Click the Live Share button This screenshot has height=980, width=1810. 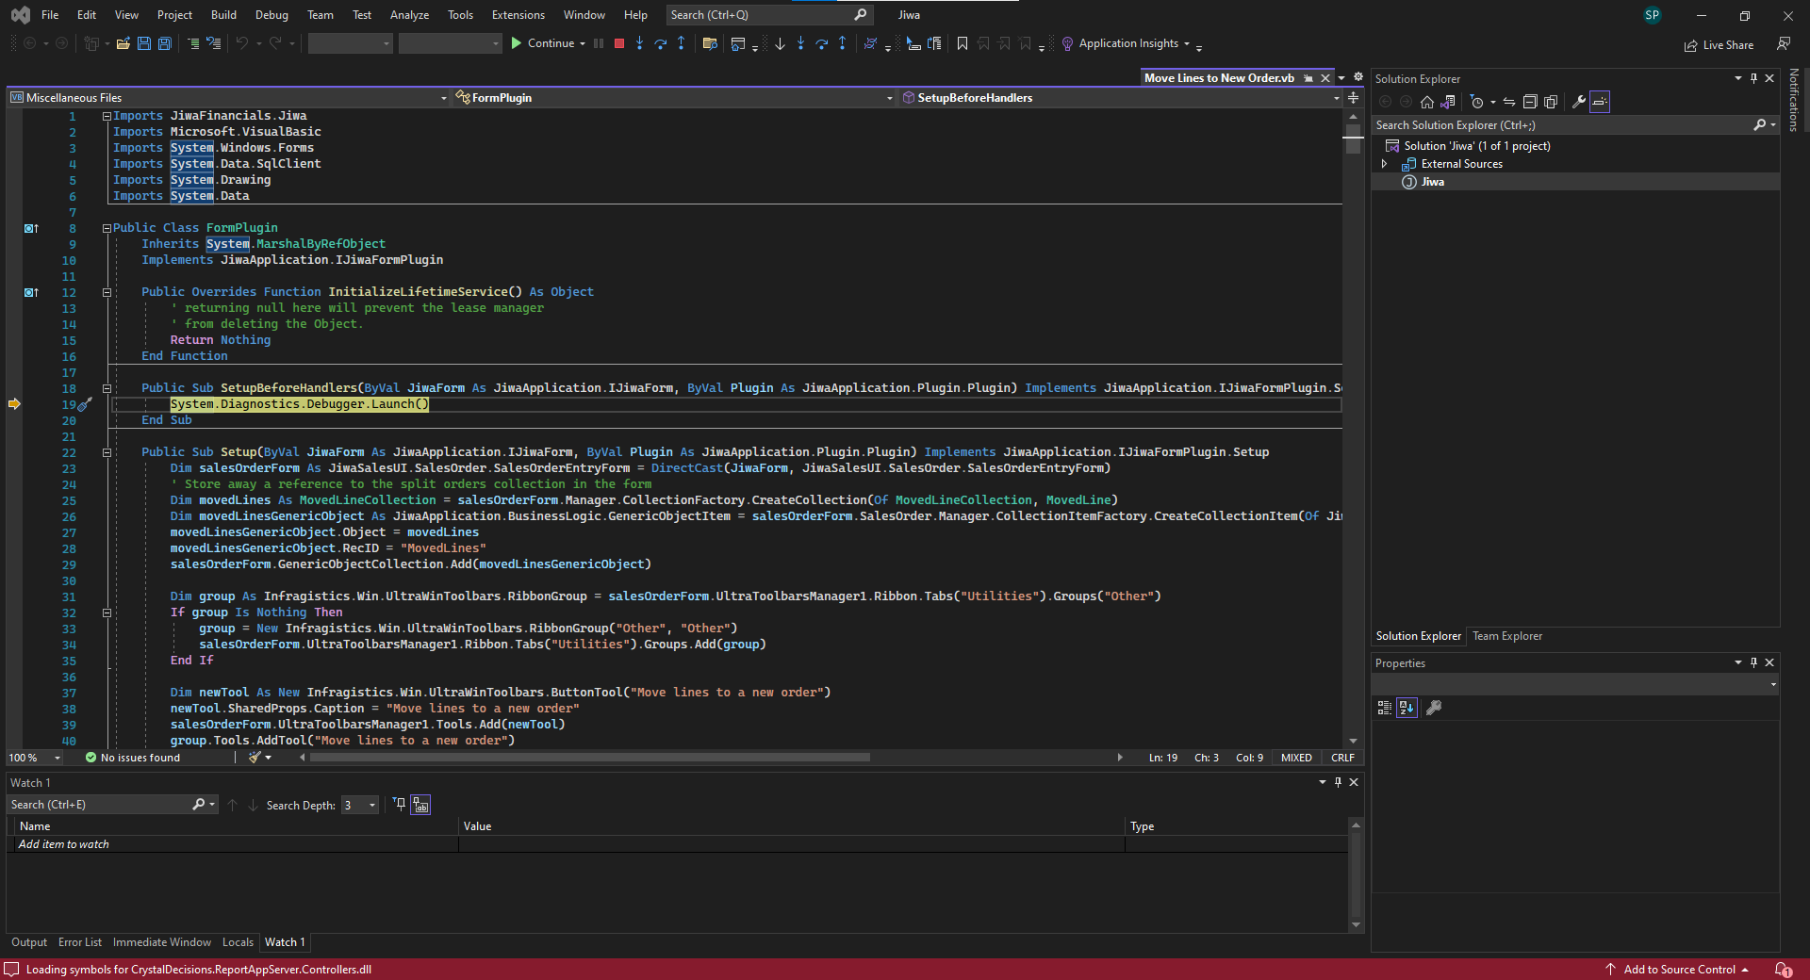[x=1719, y=45]
